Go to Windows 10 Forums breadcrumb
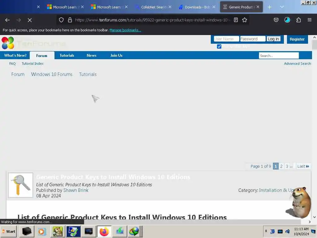Viewport: 317px width, 238px height. tap(52, 74)
